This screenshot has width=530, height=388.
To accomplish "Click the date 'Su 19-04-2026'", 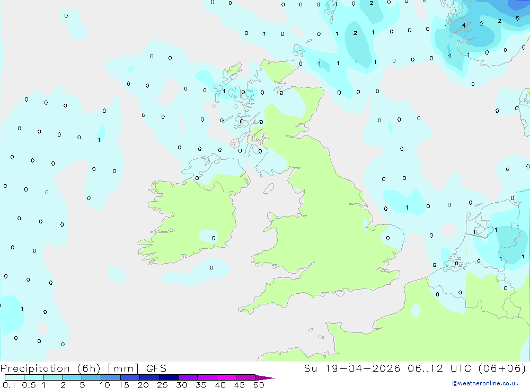I will click(x=352, y=368).
